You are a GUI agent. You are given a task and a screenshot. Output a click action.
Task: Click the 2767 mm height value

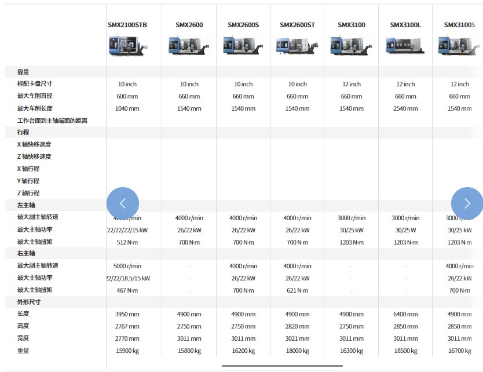point(127,326)
